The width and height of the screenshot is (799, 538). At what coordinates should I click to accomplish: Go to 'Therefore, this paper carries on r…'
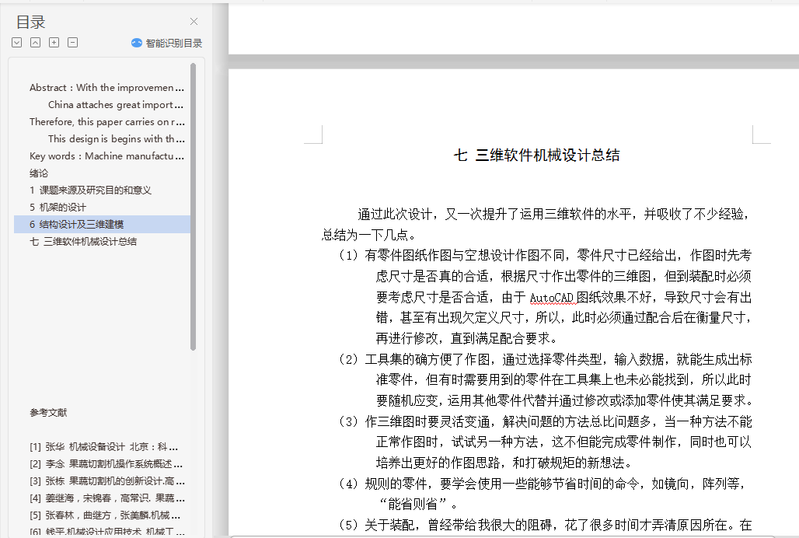(107, 122)
